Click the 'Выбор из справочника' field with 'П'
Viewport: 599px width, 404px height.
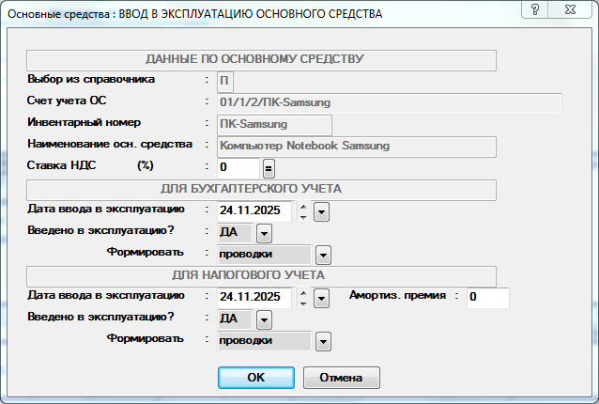pyautogui.click(x=226, y=81)
